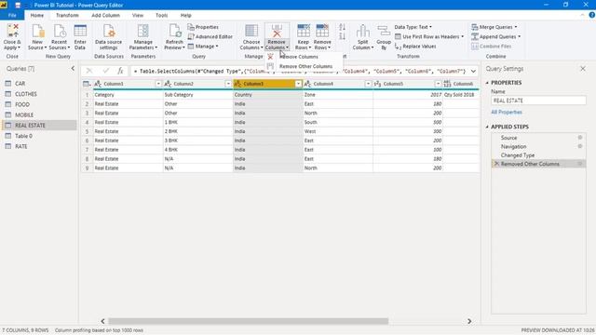The width and height of the screenshot is (596, 335).
Task: Open the All Properties link
Action: (507, 112)
